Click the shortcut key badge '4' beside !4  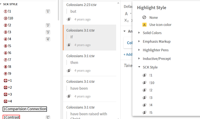(x=48, y=39)
